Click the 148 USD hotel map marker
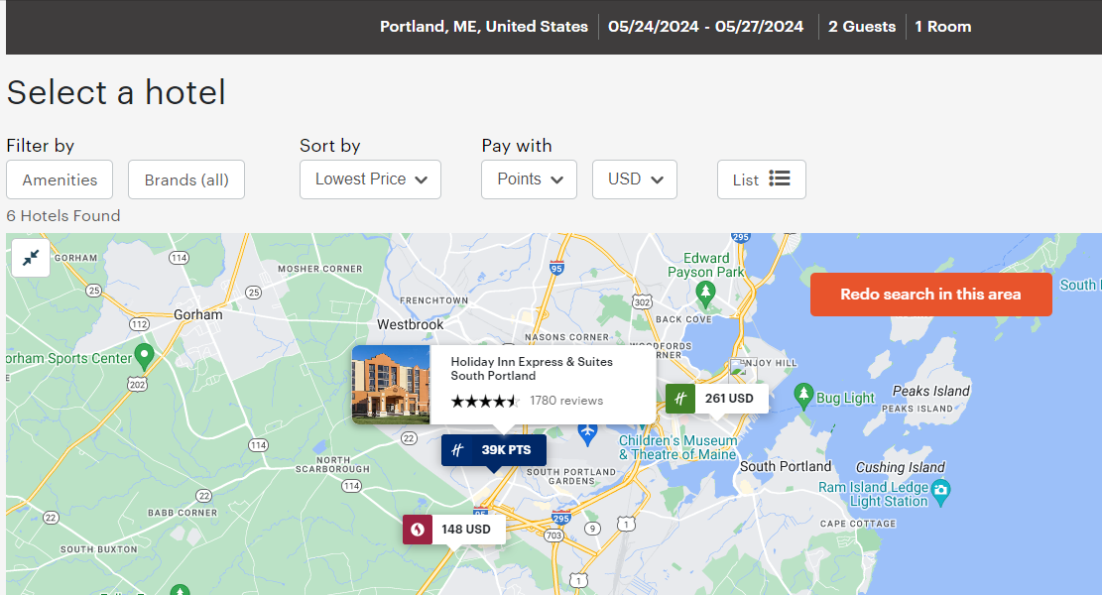 (x=464, y=529)
